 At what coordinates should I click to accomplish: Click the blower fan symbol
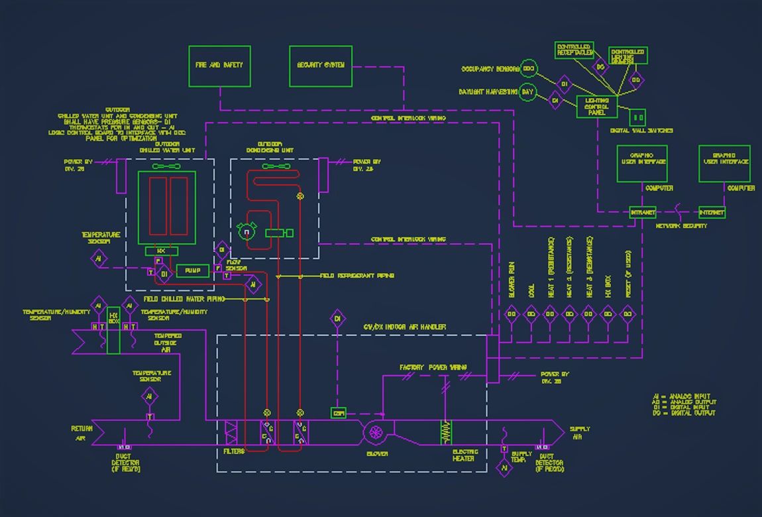[x=376, y=433]
